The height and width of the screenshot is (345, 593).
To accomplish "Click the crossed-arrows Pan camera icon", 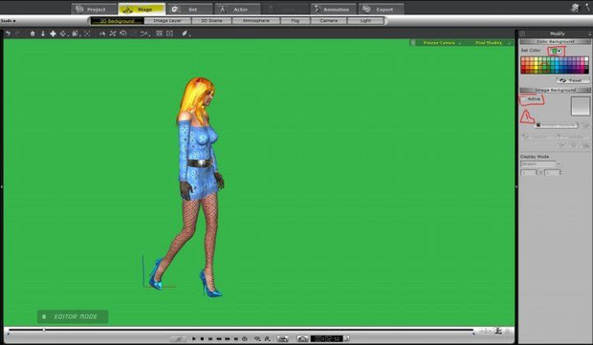I will click(x=113, y=33).
